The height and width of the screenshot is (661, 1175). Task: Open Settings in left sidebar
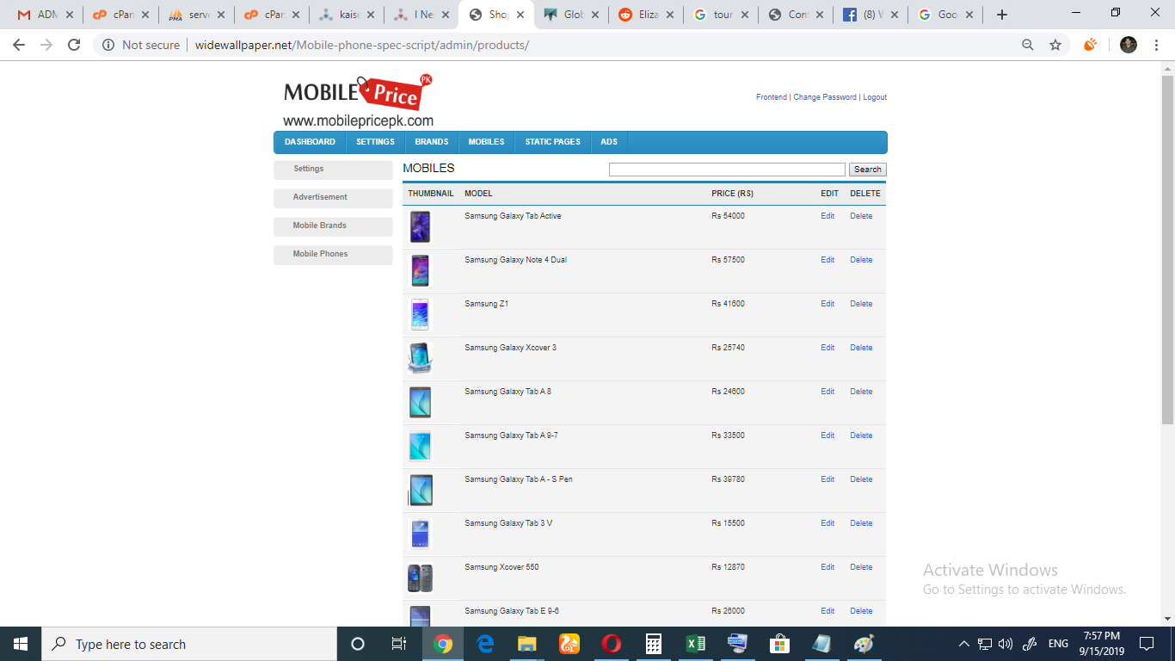pos(333,170)
